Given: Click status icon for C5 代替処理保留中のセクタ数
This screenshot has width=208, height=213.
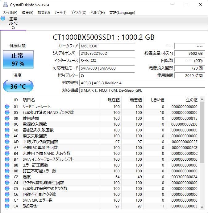Looking at the screenshot, I should coord(7,188).
